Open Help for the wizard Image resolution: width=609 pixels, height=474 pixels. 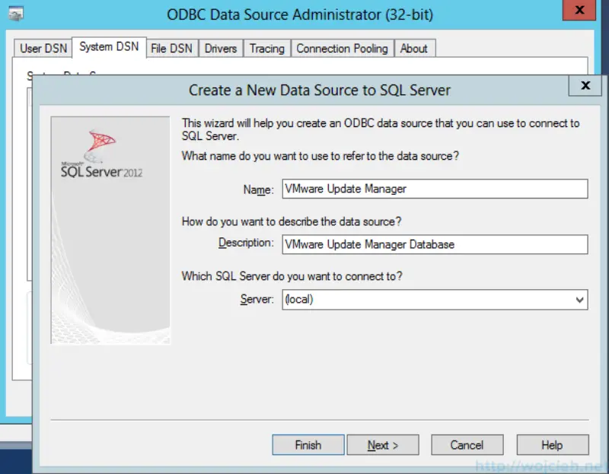pyautogui.click(x=553, y=445)
